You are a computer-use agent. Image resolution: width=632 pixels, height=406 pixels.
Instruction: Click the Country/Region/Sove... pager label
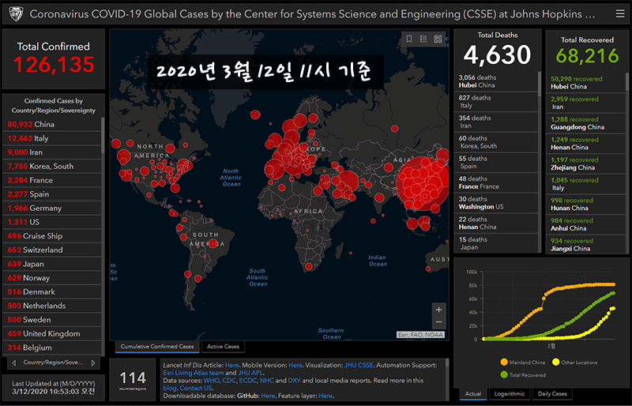(53, 363)
